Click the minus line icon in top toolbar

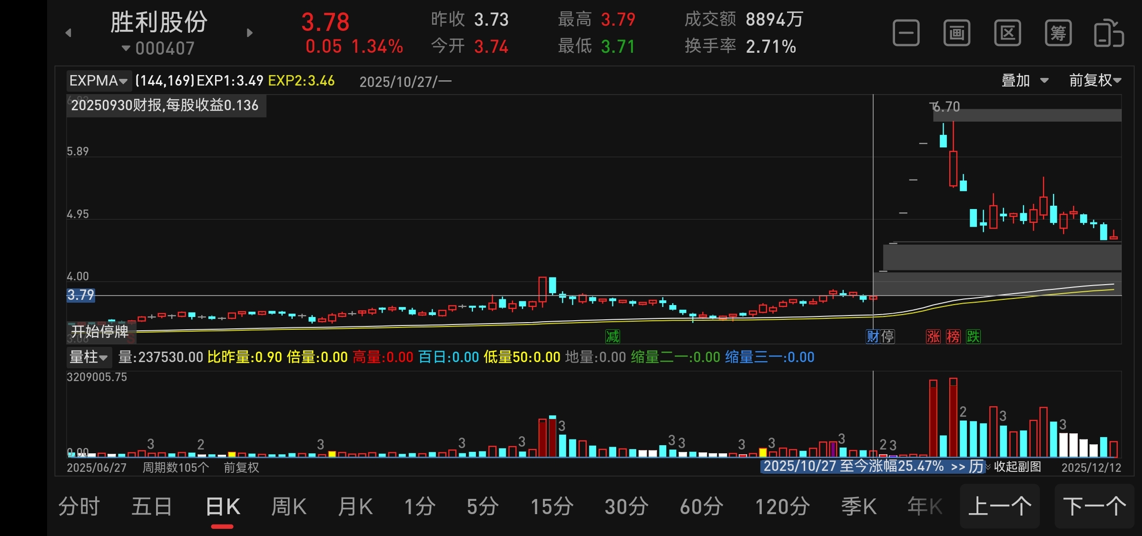pyautogui.click(x=906, y=33)
